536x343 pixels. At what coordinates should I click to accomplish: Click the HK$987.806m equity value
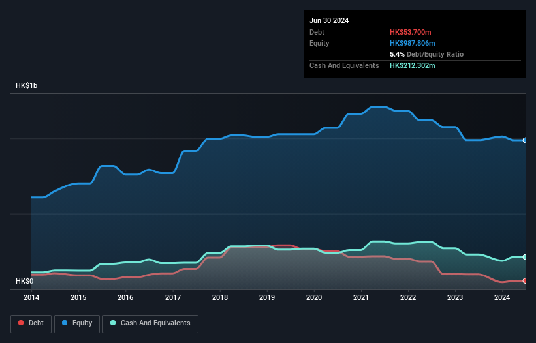tap(412, 43)
